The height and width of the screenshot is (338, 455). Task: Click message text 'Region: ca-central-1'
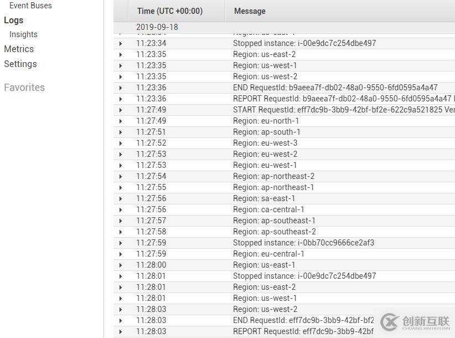click(x=268, y=209)
